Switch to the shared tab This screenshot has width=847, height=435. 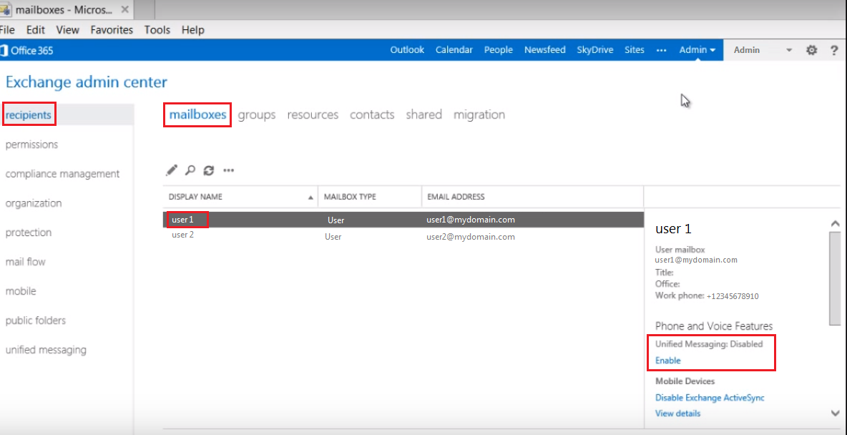coord(424,114)
